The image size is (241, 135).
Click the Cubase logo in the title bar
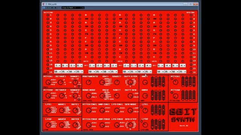44,4
